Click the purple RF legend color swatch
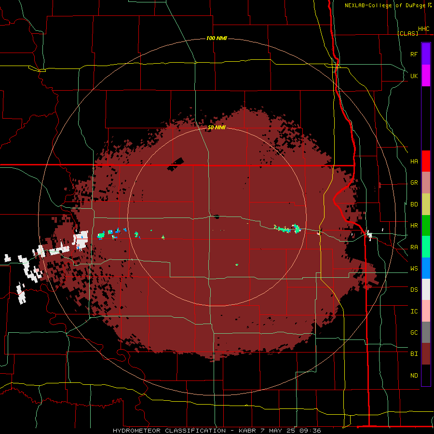 [x=426, y=54]
